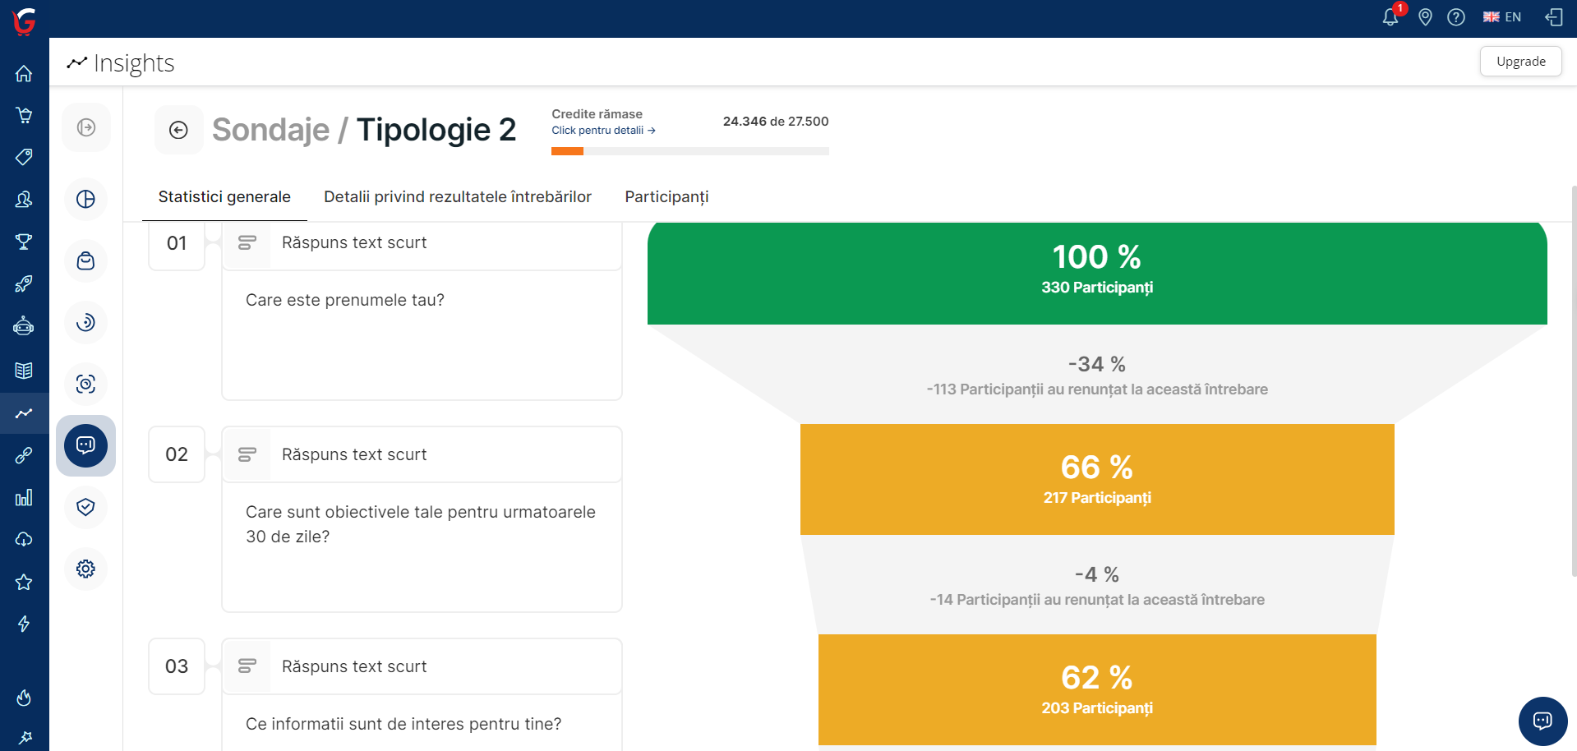Select the trophy icon in sidebar
This screenshot has width=1577, height=751.
[24, 242]
